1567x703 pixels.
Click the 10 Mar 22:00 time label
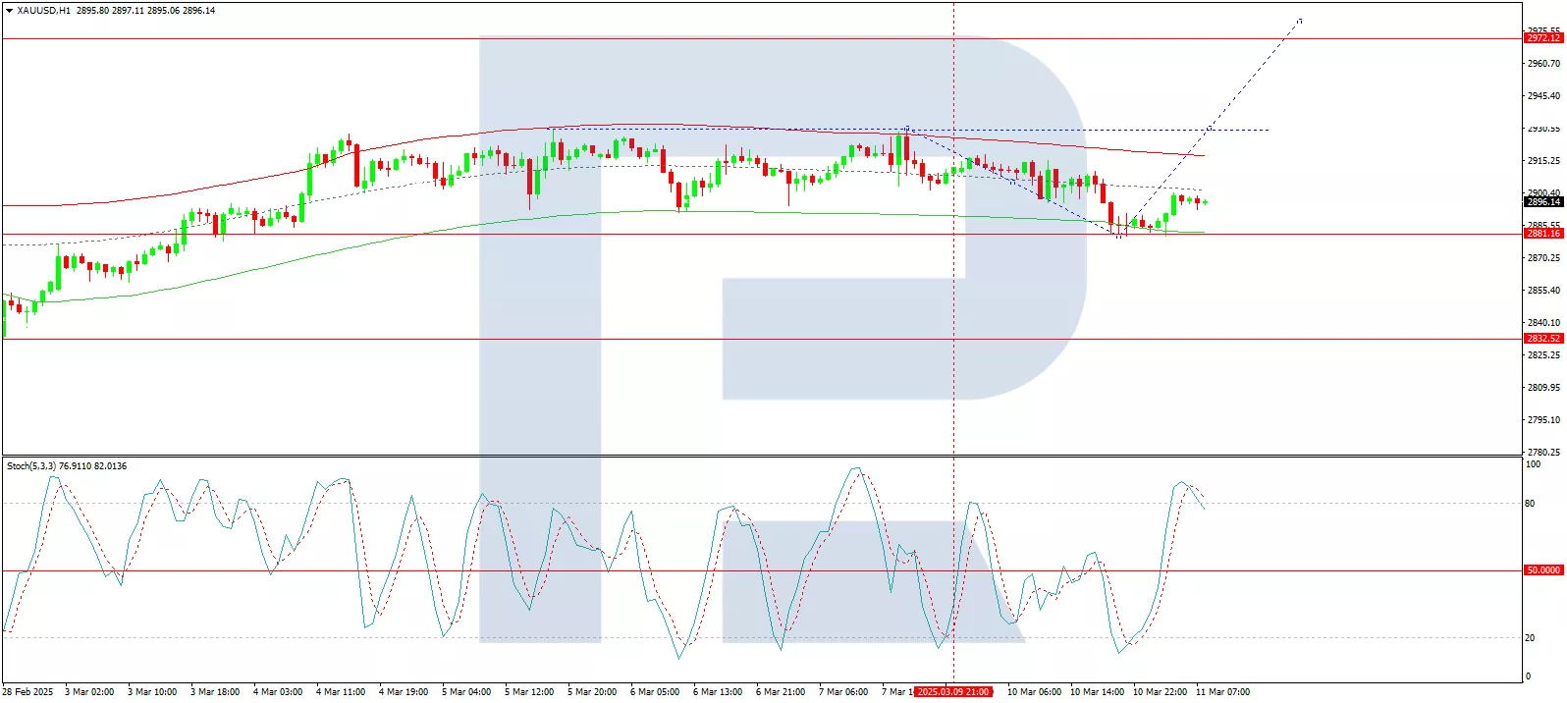(1160, 692)
